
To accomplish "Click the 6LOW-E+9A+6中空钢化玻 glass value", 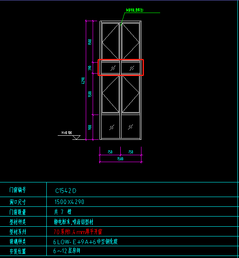I will pyautogui.click(x=85, y=242).
